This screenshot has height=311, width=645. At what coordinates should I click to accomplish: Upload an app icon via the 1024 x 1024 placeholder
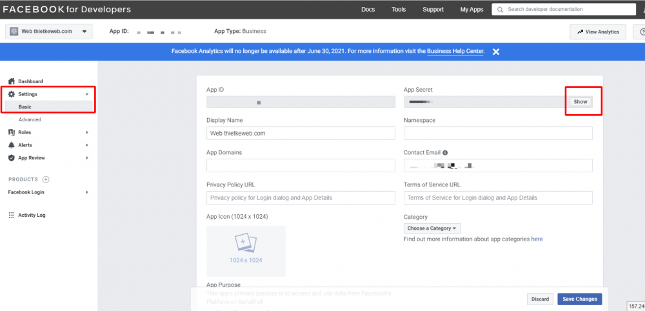[x=246, y=251]
